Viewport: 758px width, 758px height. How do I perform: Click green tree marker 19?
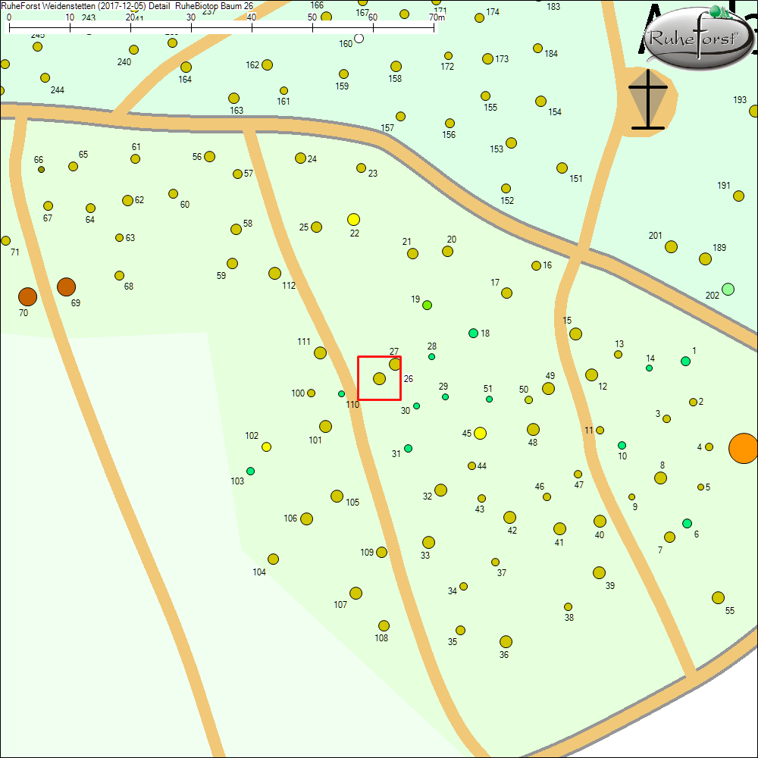427,305
